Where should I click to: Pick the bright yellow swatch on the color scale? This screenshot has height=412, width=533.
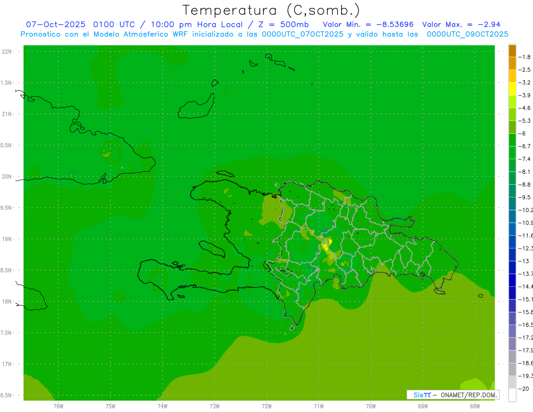(x=512, y=89)
